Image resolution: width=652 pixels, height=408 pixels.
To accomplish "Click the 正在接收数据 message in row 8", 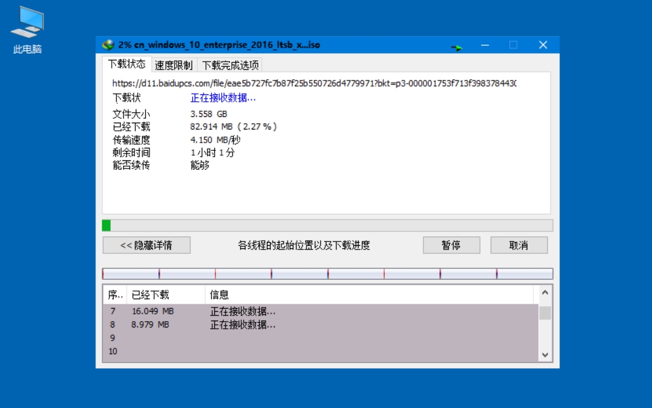I will [242, 325].
